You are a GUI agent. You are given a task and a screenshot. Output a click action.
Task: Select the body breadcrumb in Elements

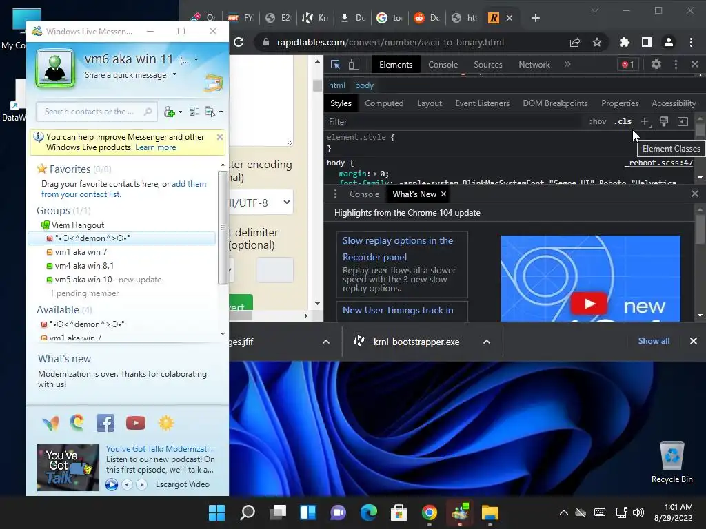coord(364,85)
